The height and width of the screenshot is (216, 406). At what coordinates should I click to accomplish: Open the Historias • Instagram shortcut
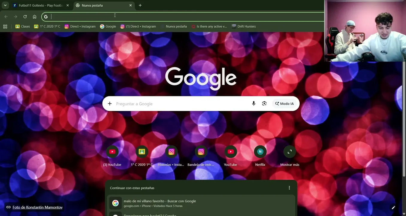tap(171, 156)
